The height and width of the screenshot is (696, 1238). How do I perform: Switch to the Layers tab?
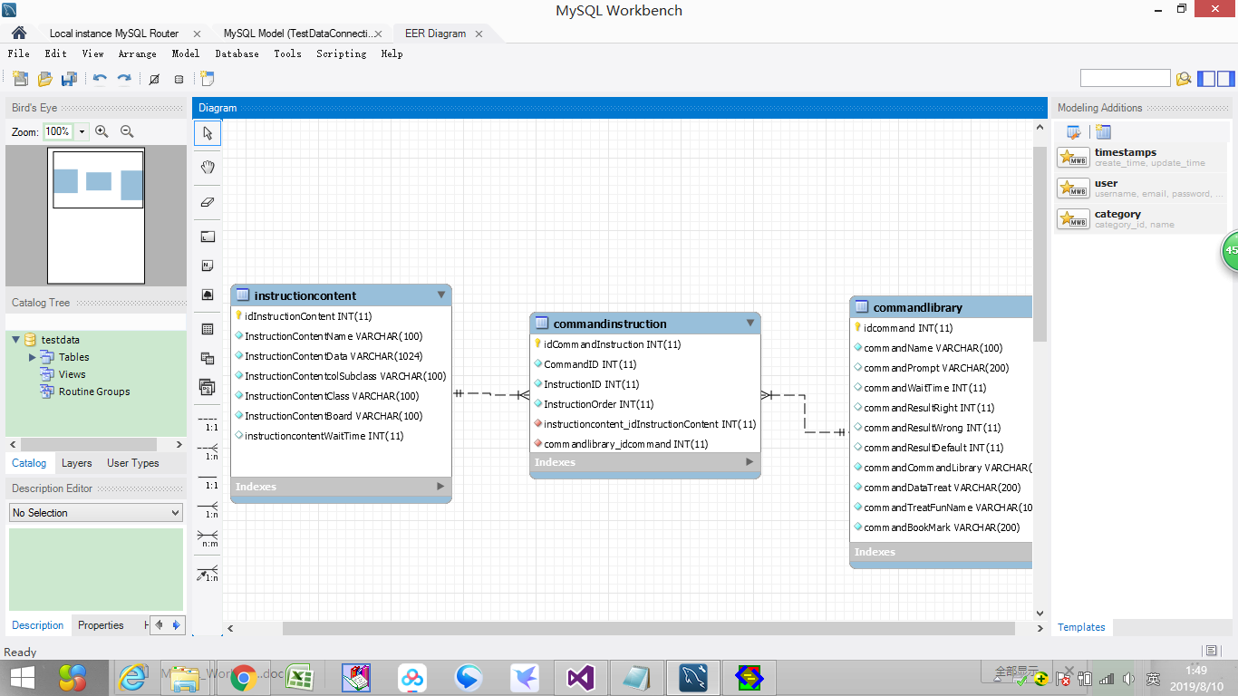[76, 463]
